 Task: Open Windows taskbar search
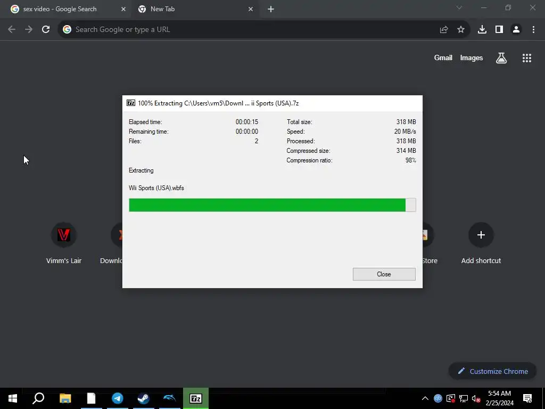(x=38, y=398)
